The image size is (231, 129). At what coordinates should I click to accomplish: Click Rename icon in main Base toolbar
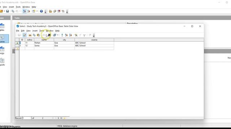[x=63, y=11]
